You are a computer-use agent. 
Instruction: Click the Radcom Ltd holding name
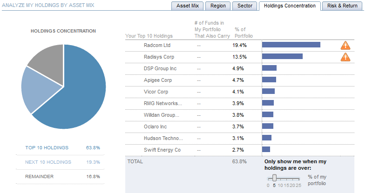click(x=158, y=45)
